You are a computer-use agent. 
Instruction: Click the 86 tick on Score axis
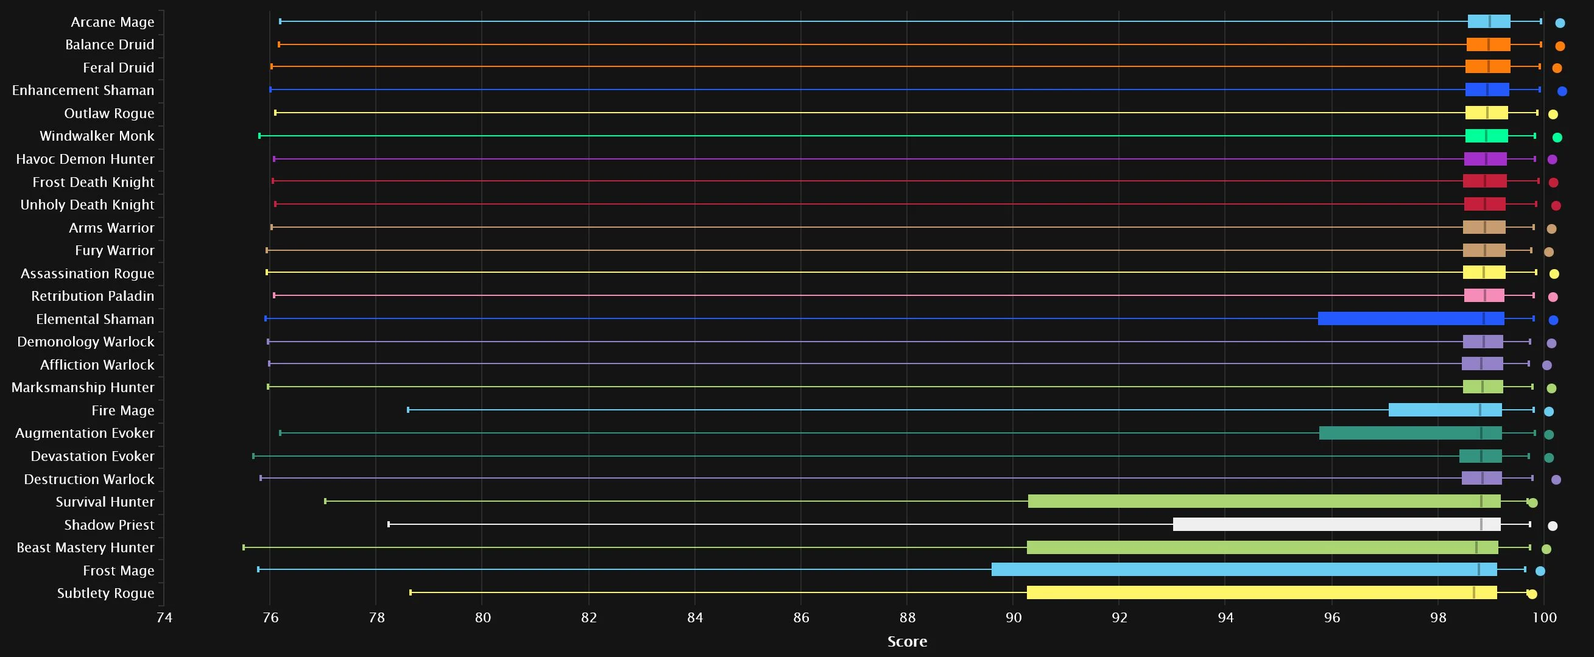[801, 617]
